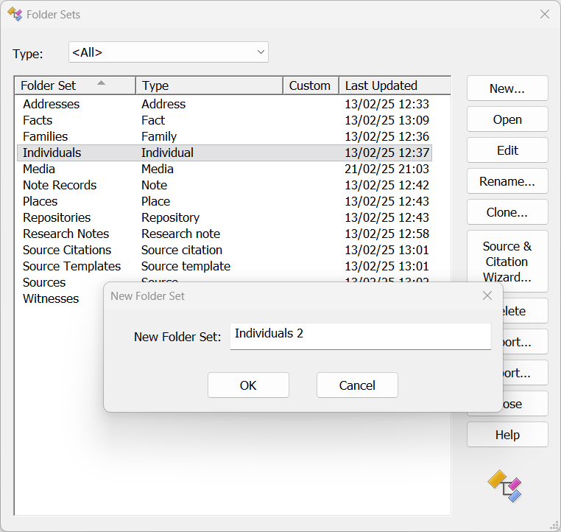Close the Folder Sets window
The height and width of the screenshot is (532, 561).
click(545, 14)
